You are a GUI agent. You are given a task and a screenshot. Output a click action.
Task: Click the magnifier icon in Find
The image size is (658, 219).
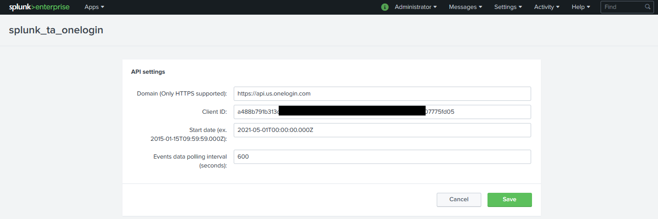click(648, 7)
